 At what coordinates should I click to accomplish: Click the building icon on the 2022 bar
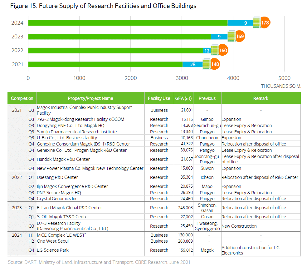pos(215,50)
